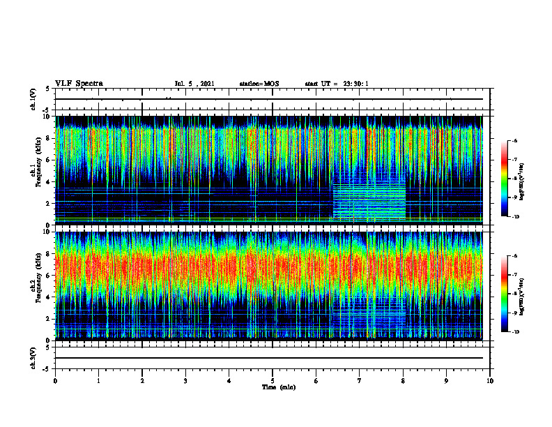Image resolution: width=552 pixels, height=427 pixels.
Task: Click the "-10" label on ch.1 color scale
Action: click(x=516, y=217)
